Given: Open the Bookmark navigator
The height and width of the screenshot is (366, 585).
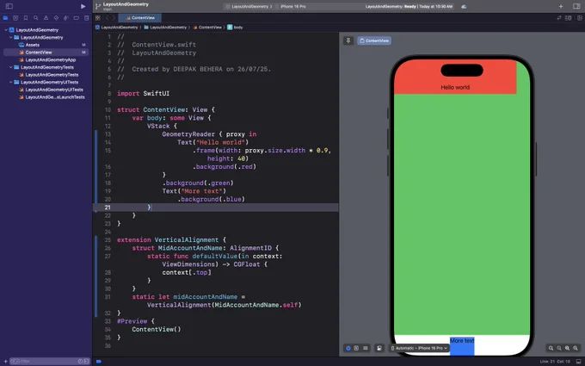Looking at the screenshot, I should 26,17.
